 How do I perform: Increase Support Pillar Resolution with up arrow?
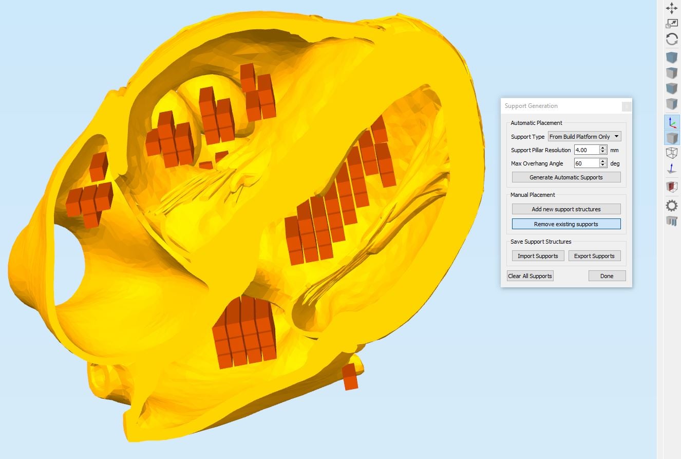603,148
